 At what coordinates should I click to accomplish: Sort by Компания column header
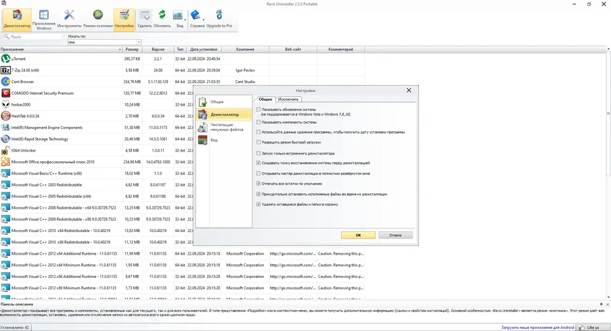pos(245,49)
